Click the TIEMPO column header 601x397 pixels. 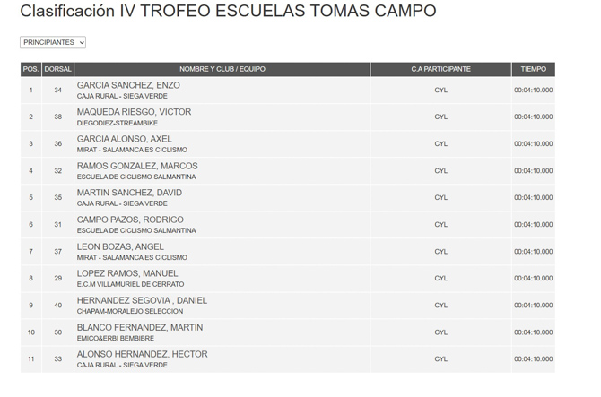[533, 69]
